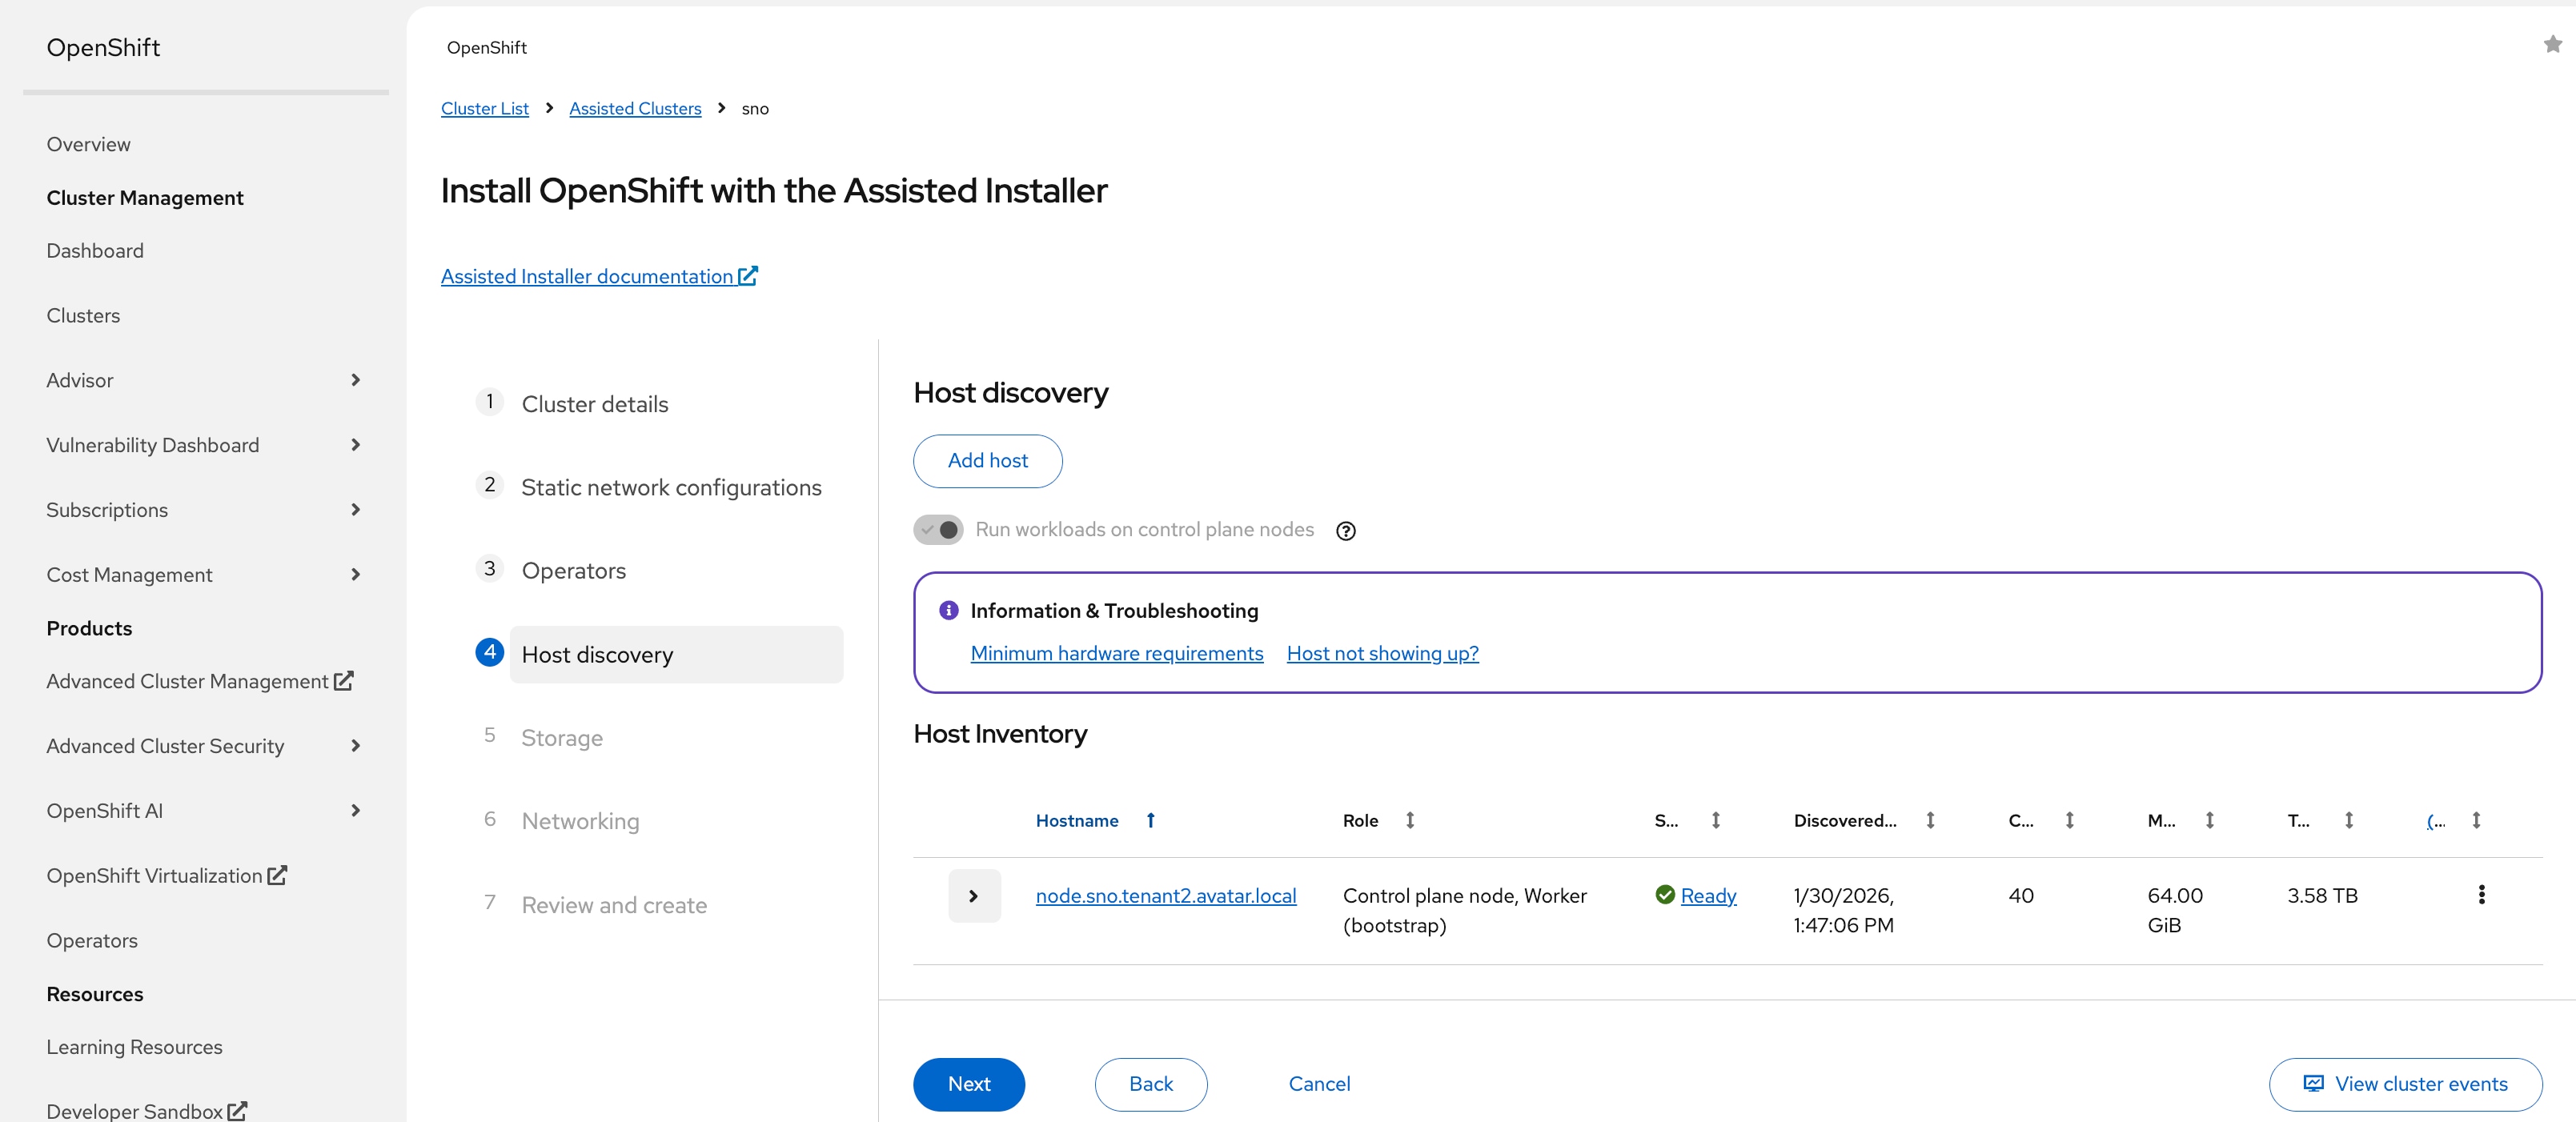Sort the last column beside T... storage

pyautogui.click(x=2476, y=820)
